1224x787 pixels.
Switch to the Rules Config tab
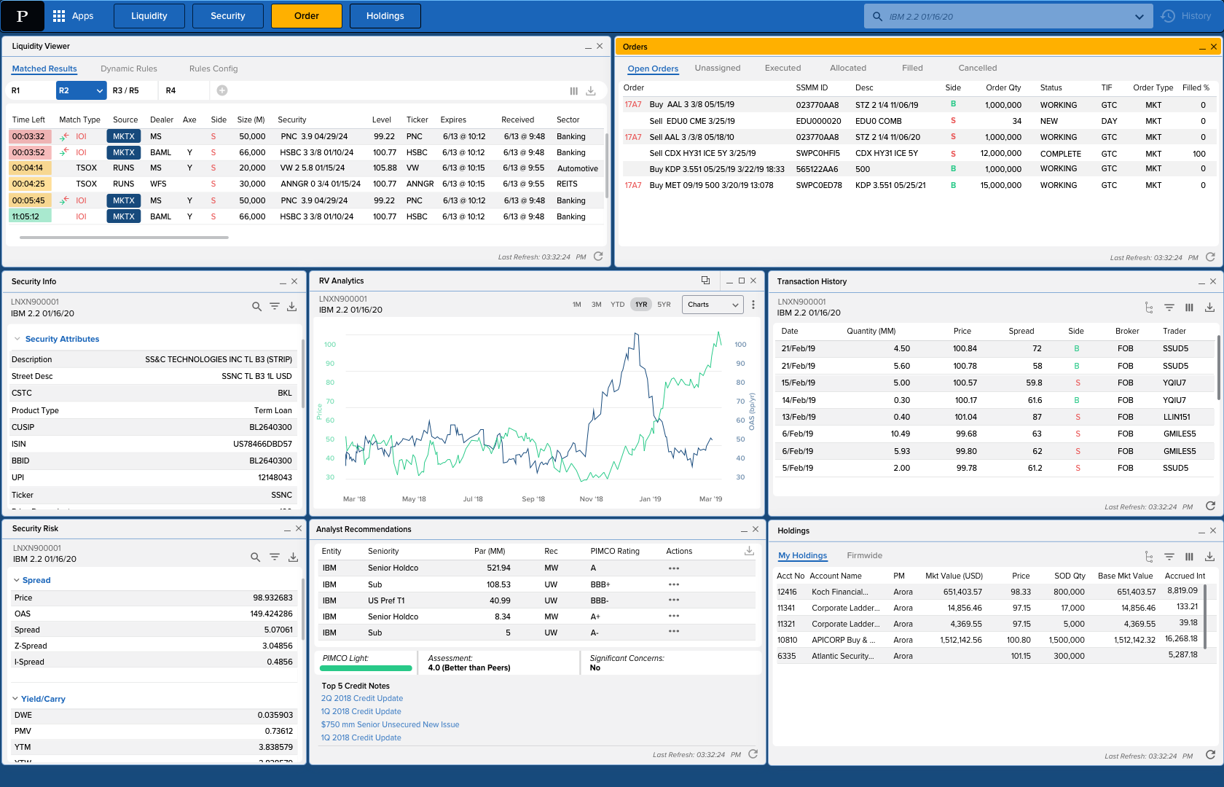[x=213, y=68]
